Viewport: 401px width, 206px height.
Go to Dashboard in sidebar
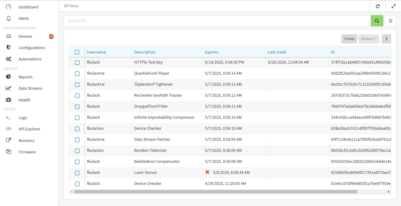28,7
